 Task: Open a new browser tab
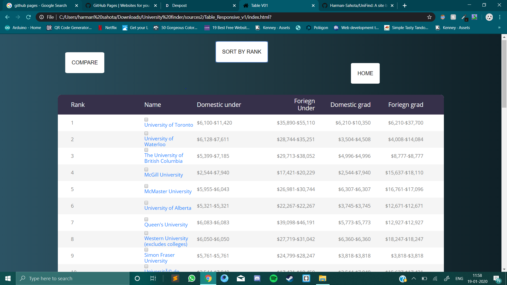point(405,6)
